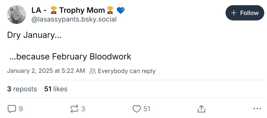Follow the LA - Trophy Mom account
267x118 pixels.
[244, 13]
